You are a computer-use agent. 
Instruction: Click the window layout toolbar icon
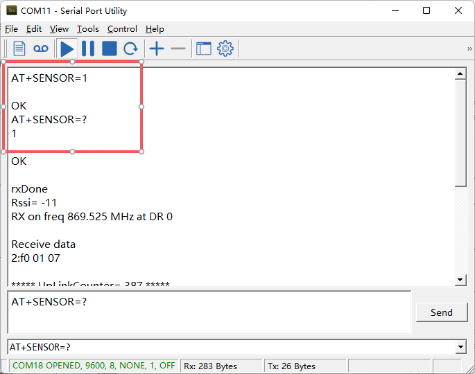click(x=204, y=48)
